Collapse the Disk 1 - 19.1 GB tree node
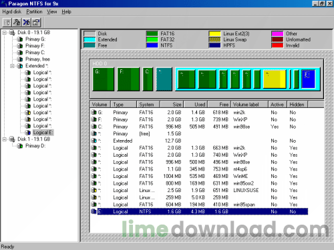This screenshot has width=334, height=250. tap(5, 139)
